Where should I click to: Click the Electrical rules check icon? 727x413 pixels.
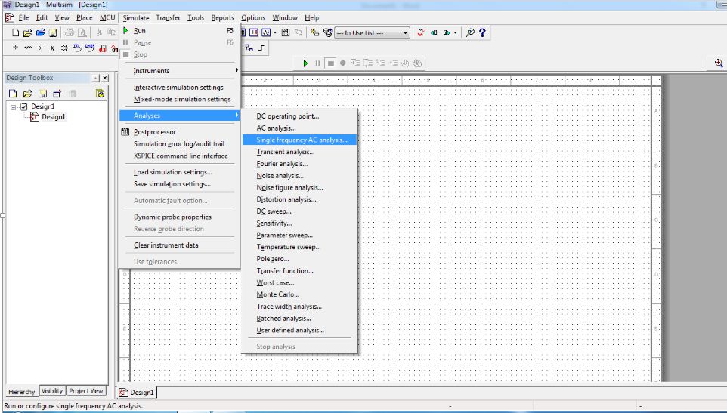(421, 33)
